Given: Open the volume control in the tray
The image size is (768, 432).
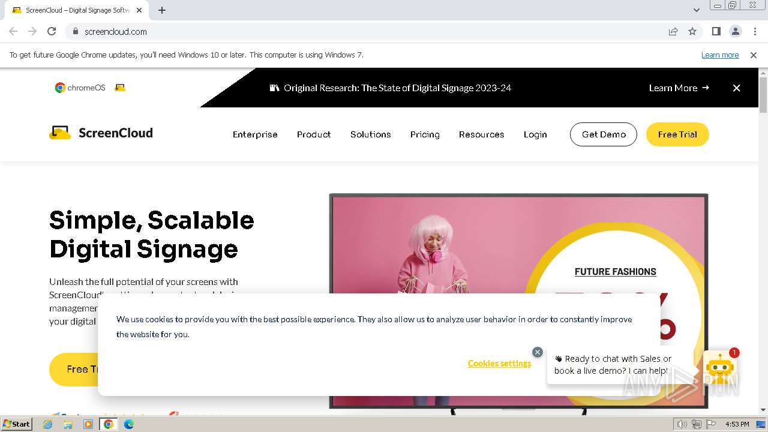Looking at the screenshot, I should point(682,424).
